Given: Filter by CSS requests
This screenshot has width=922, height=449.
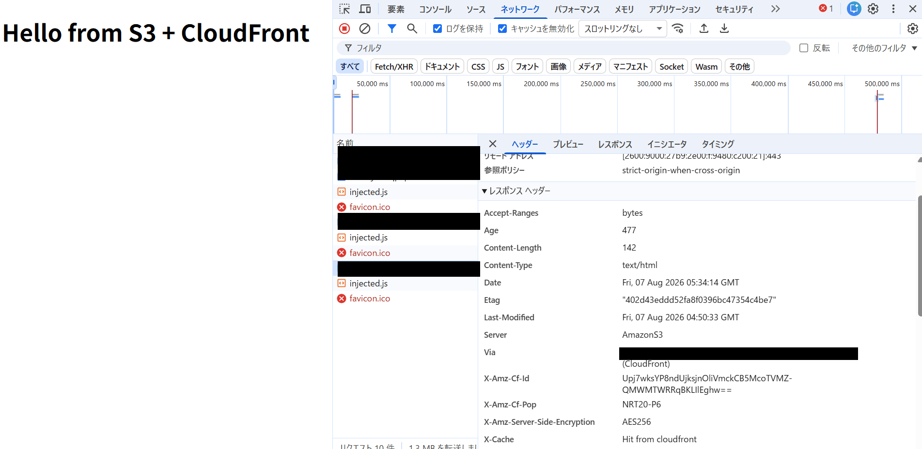Looking at the screenshot, I should (478, 66).
